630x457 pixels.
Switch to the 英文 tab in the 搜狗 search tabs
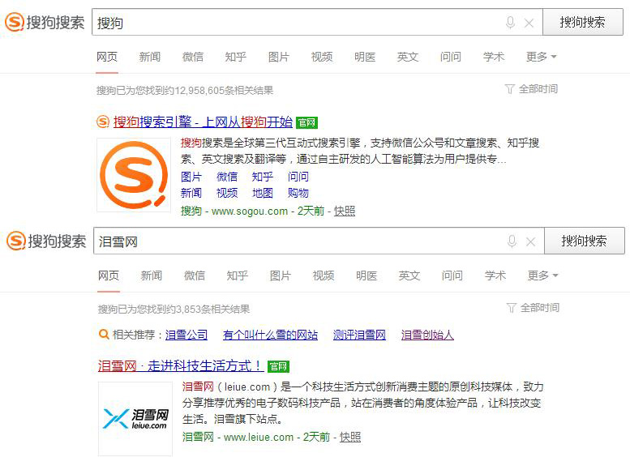(x=408, y=57)
